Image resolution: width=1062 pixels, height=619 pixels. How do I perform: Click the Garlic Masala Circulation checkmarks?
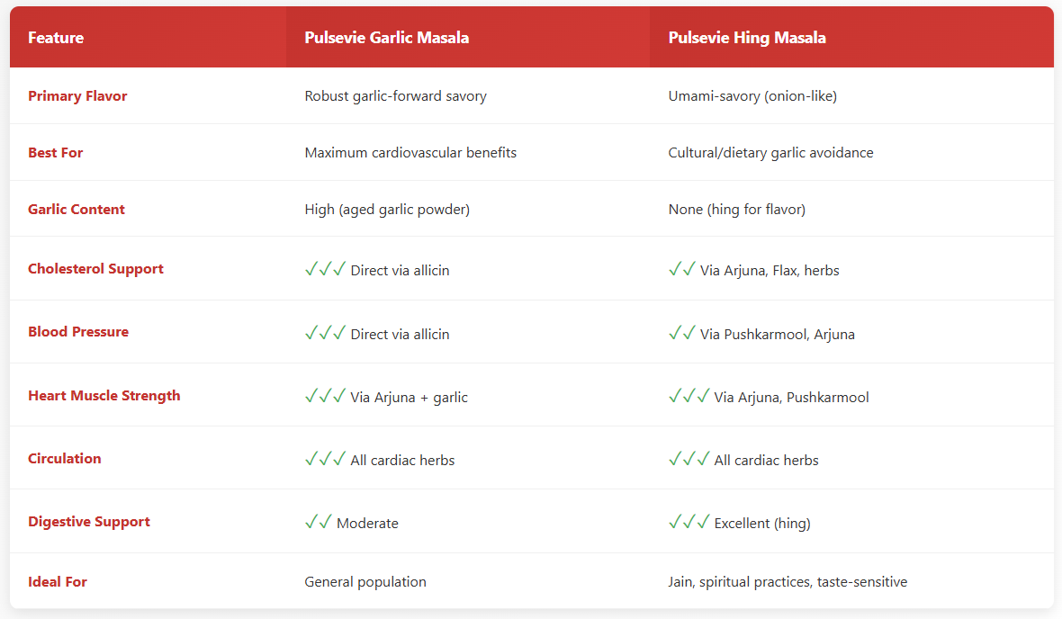325,459
